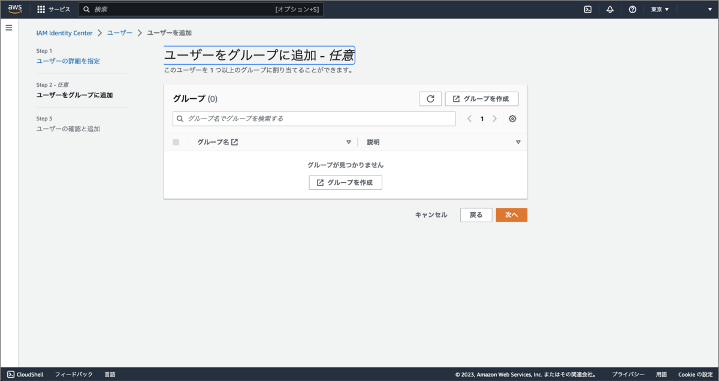Viewport: 719px width, 381px height.
Task: Go to the next page of groups
Action: point(494,119)
